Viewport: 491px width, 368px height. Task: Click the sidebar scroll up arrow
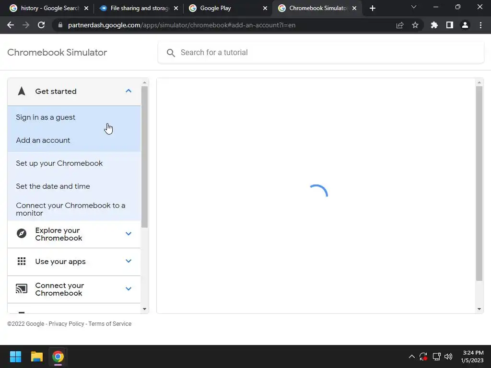[x=144, y=83]
